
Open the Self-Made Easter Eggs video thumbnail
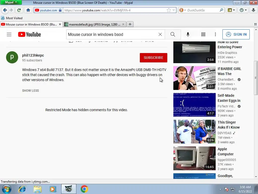[x=194, y=105]
